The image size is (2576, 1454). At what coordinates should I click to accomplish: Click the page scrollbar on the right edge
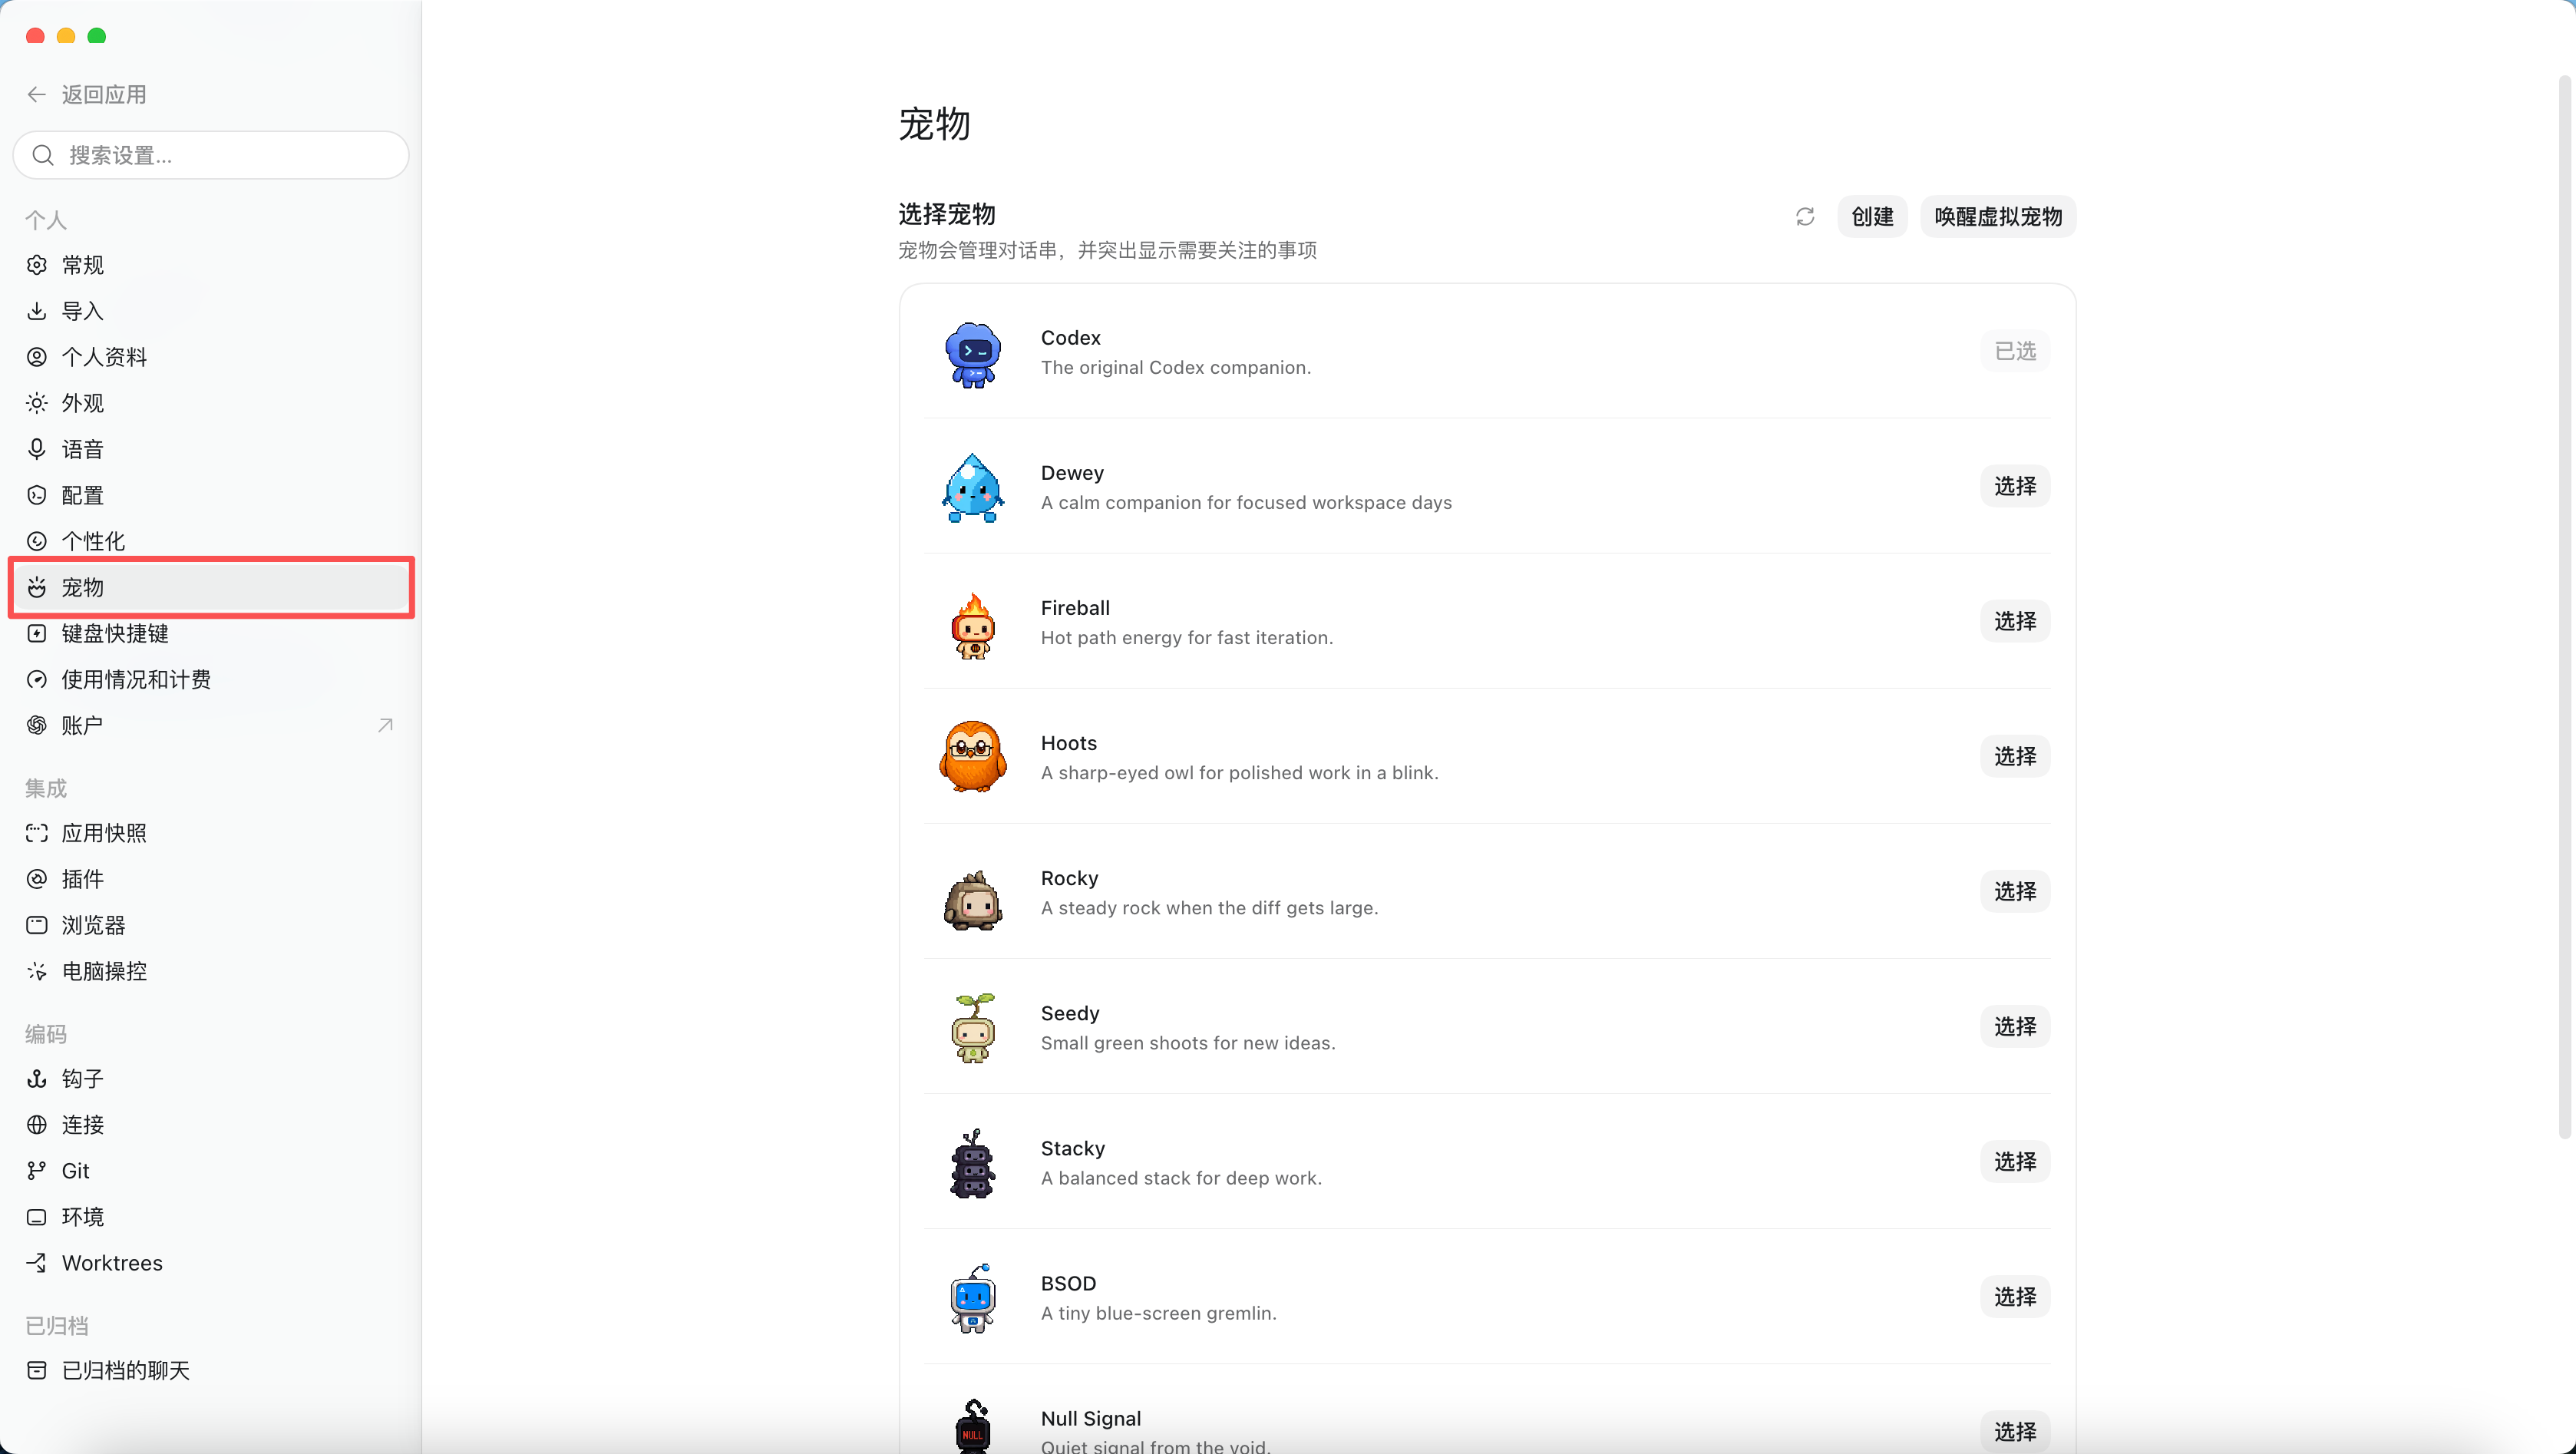click(x=2565, y=607)
